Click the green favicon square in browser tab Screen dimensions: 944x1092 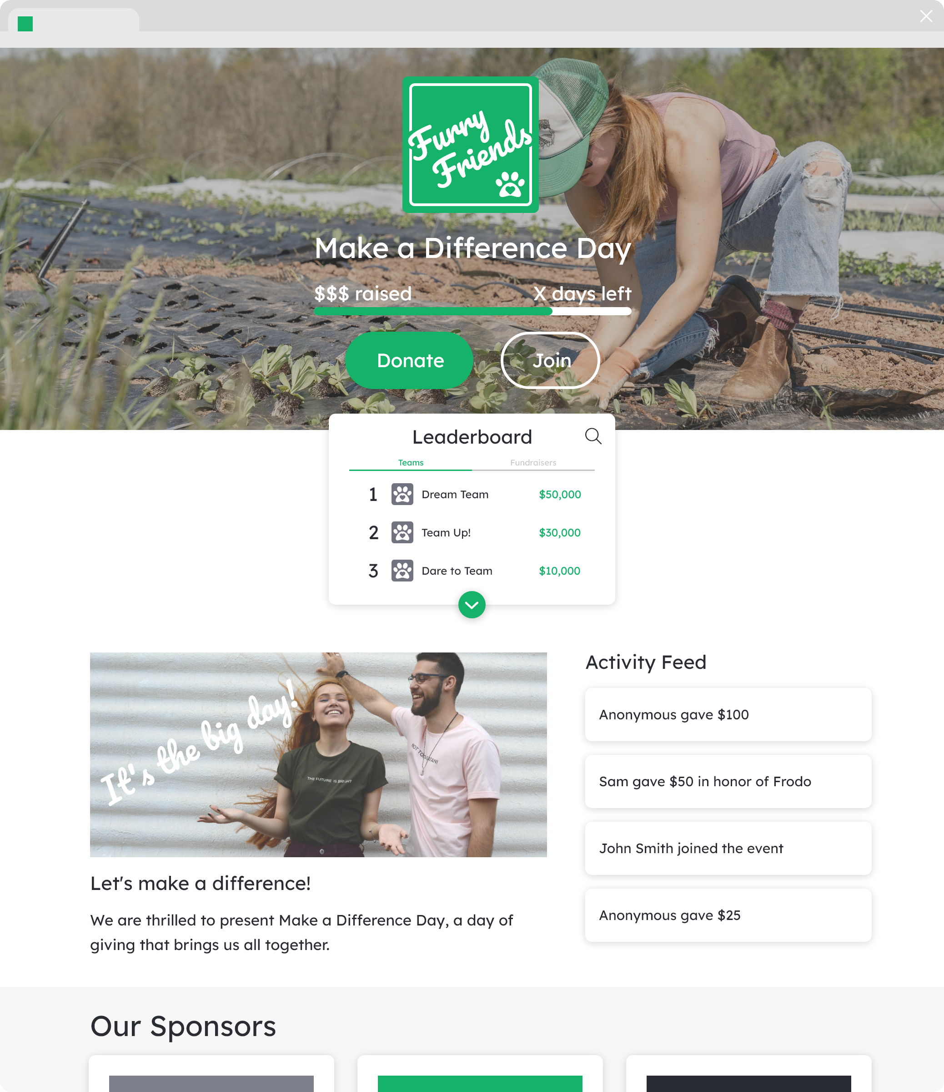click(25, 24)
